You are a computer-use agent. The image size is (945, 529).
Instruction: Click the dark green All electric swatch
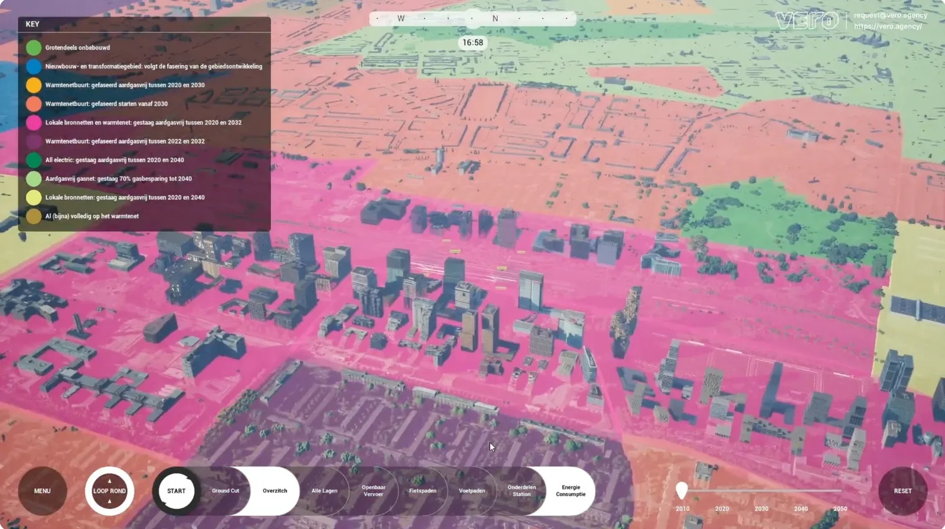(34, 160)
